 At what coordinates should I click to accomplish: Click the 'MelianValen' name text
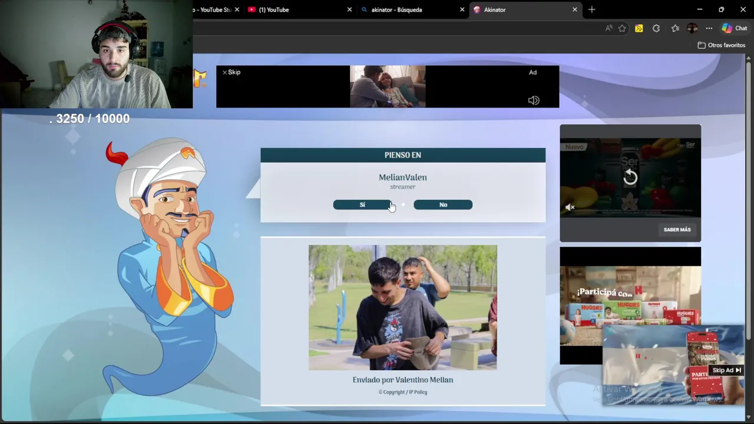pos(403,177)
